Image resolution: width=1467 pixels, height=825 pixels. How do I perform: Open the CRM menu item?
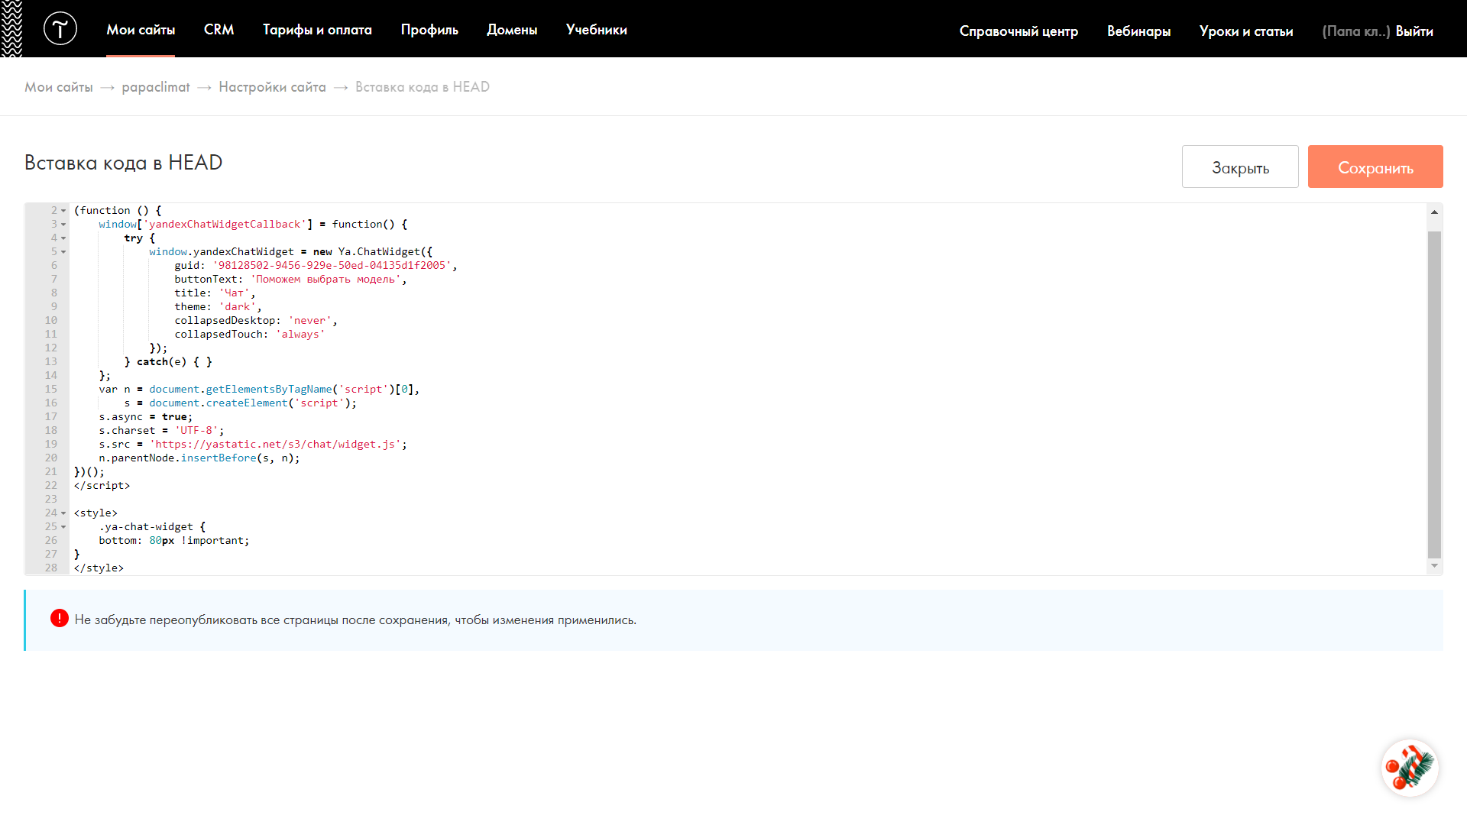pos(219,30)
